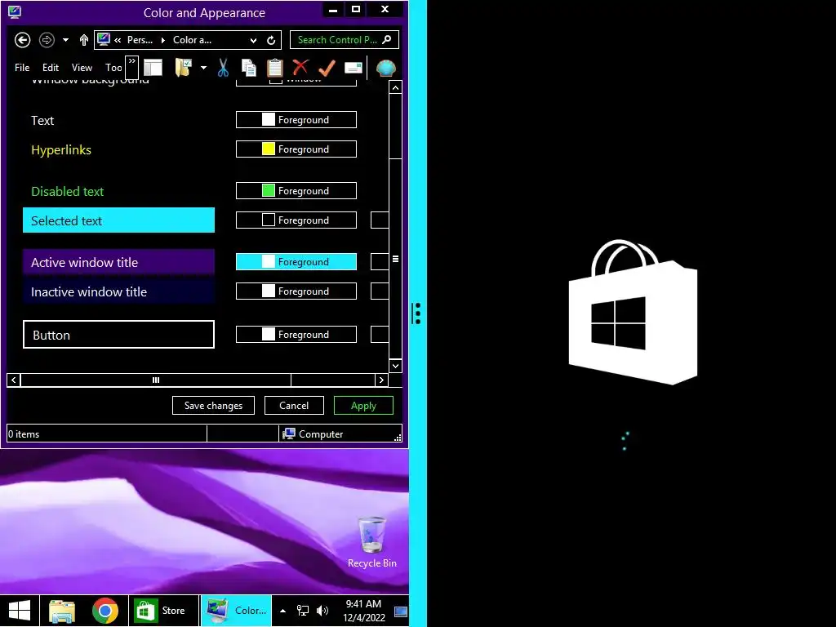Open Active window title Foreground picker

(x=296, y=261)
